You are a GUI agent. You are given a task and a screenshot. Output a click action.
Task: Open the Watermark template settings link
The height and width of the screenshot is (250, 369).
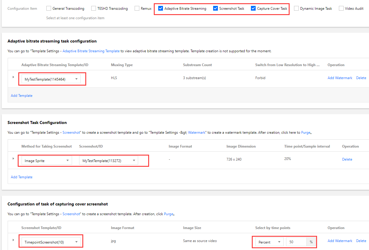pyautogui.click(x=197, y=133)
